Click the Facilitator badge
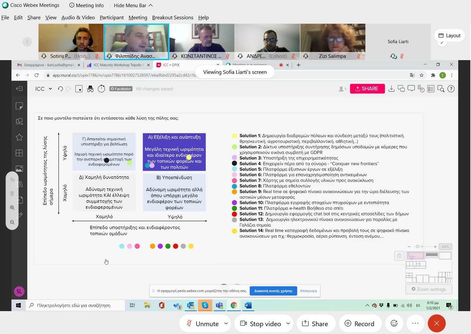 [x=121, y=89]
